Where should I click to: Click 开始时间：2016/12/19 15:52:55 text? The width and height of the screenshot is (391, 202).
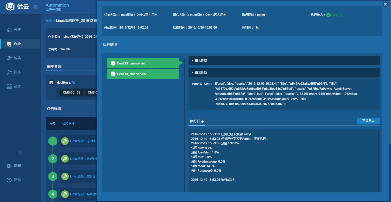126,28
